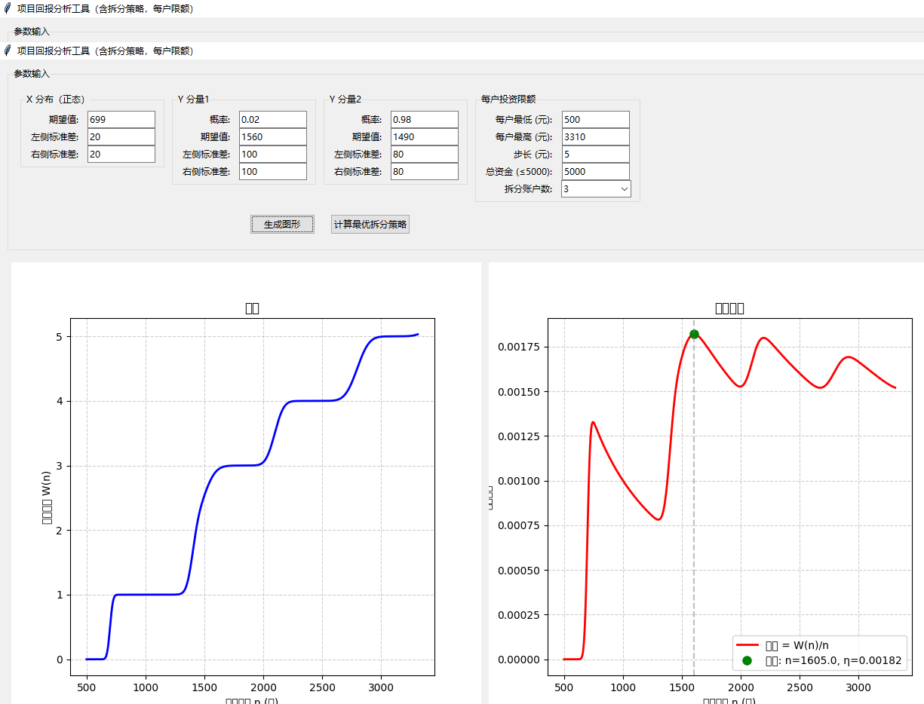Select X 分布 左侧标准差 field
924x704 pixels.
click(121, 136)
